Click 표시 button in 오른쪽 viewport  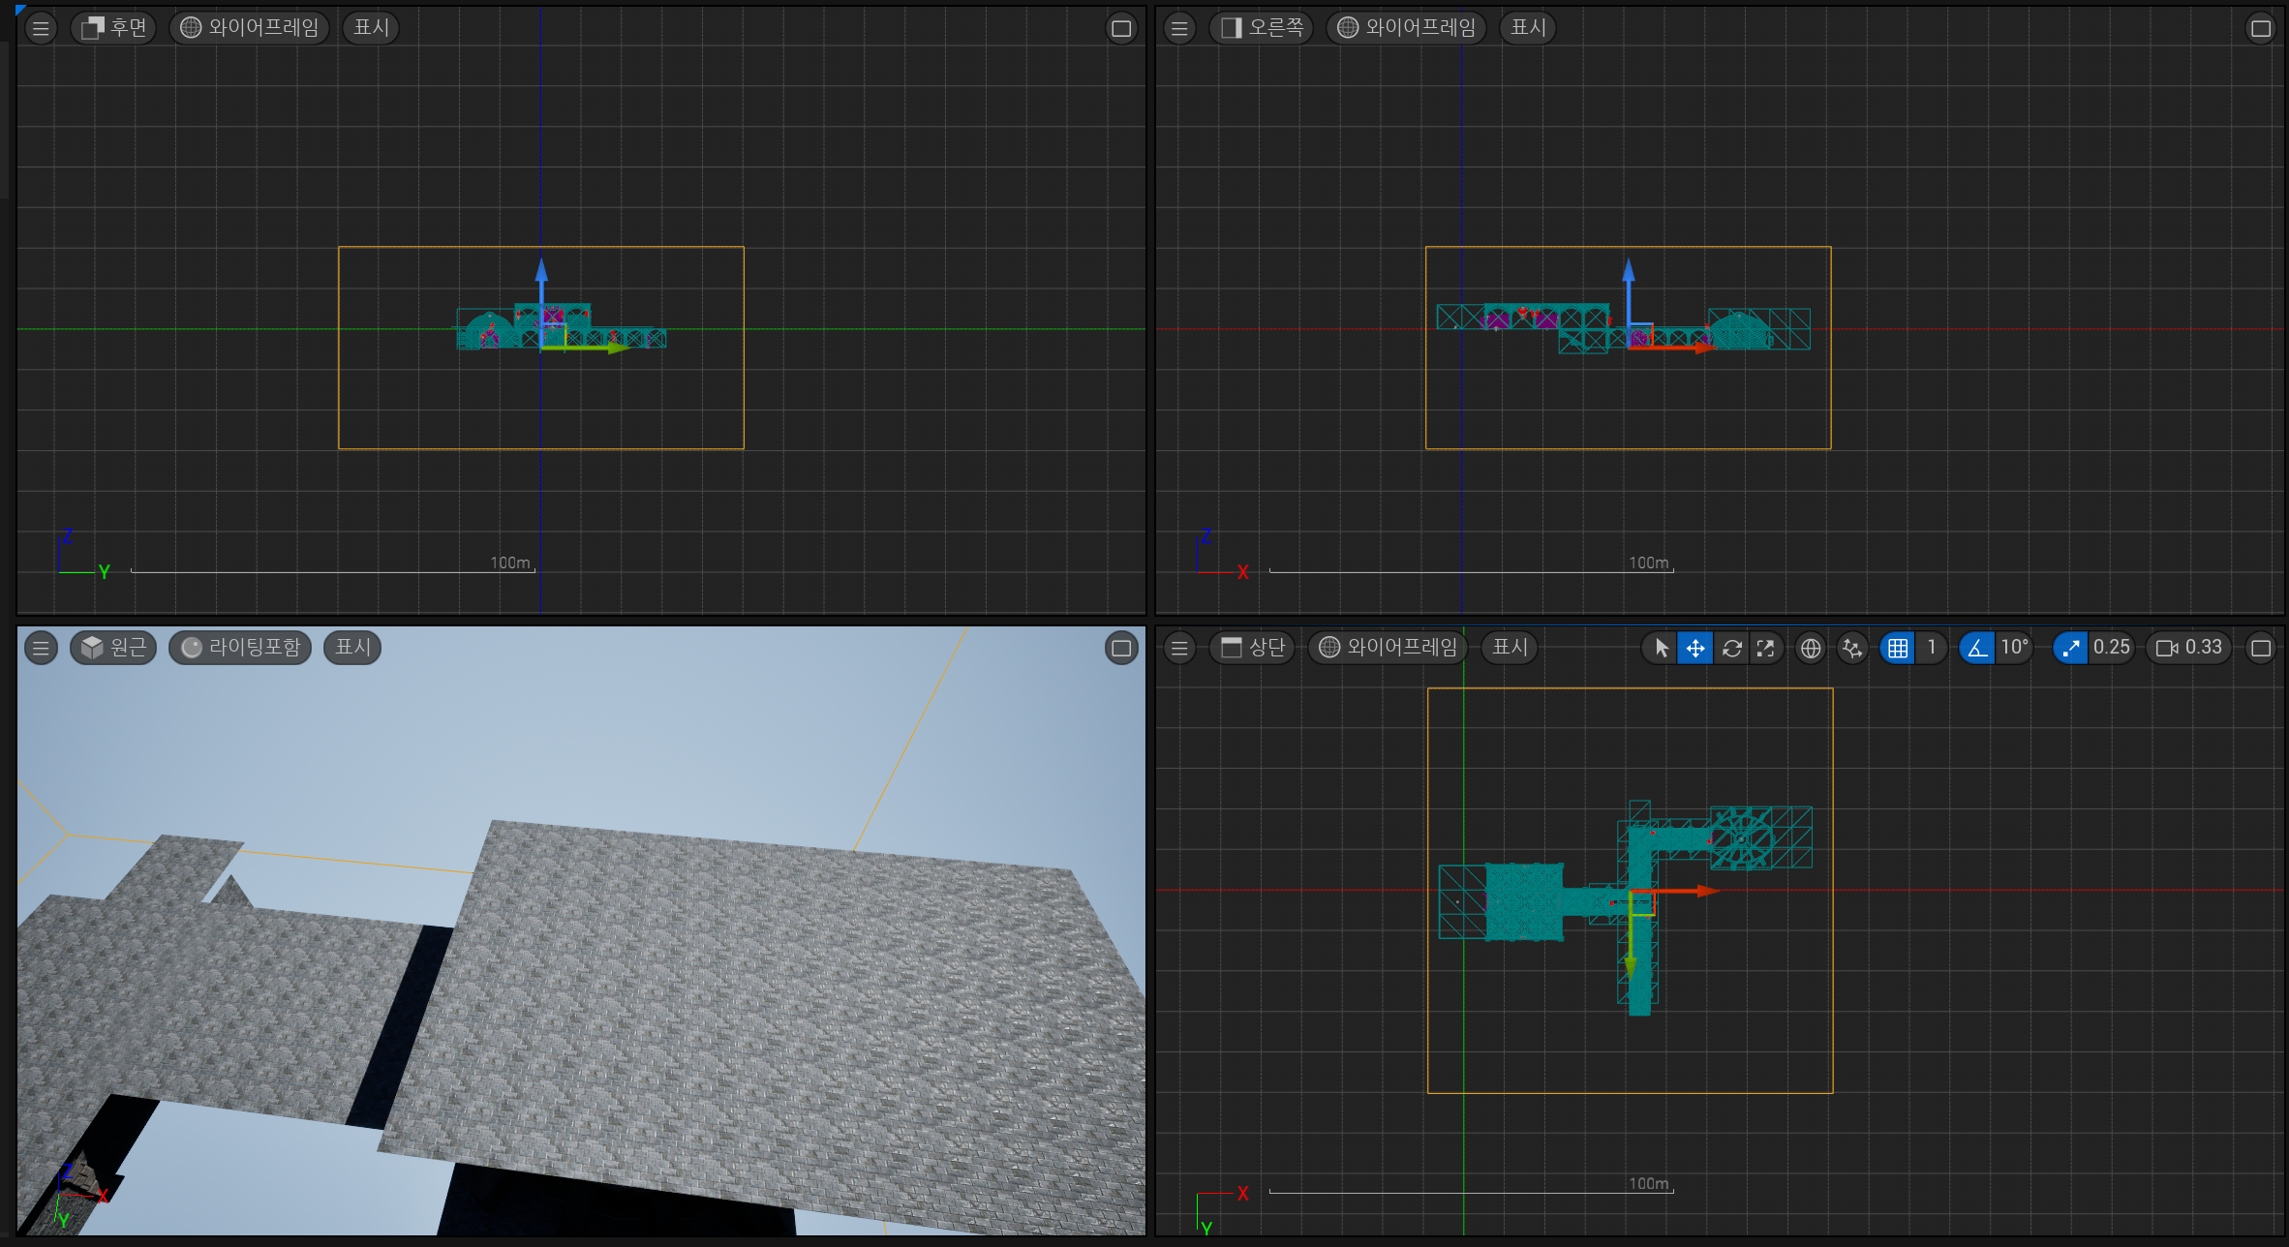tap(1528, 27)
